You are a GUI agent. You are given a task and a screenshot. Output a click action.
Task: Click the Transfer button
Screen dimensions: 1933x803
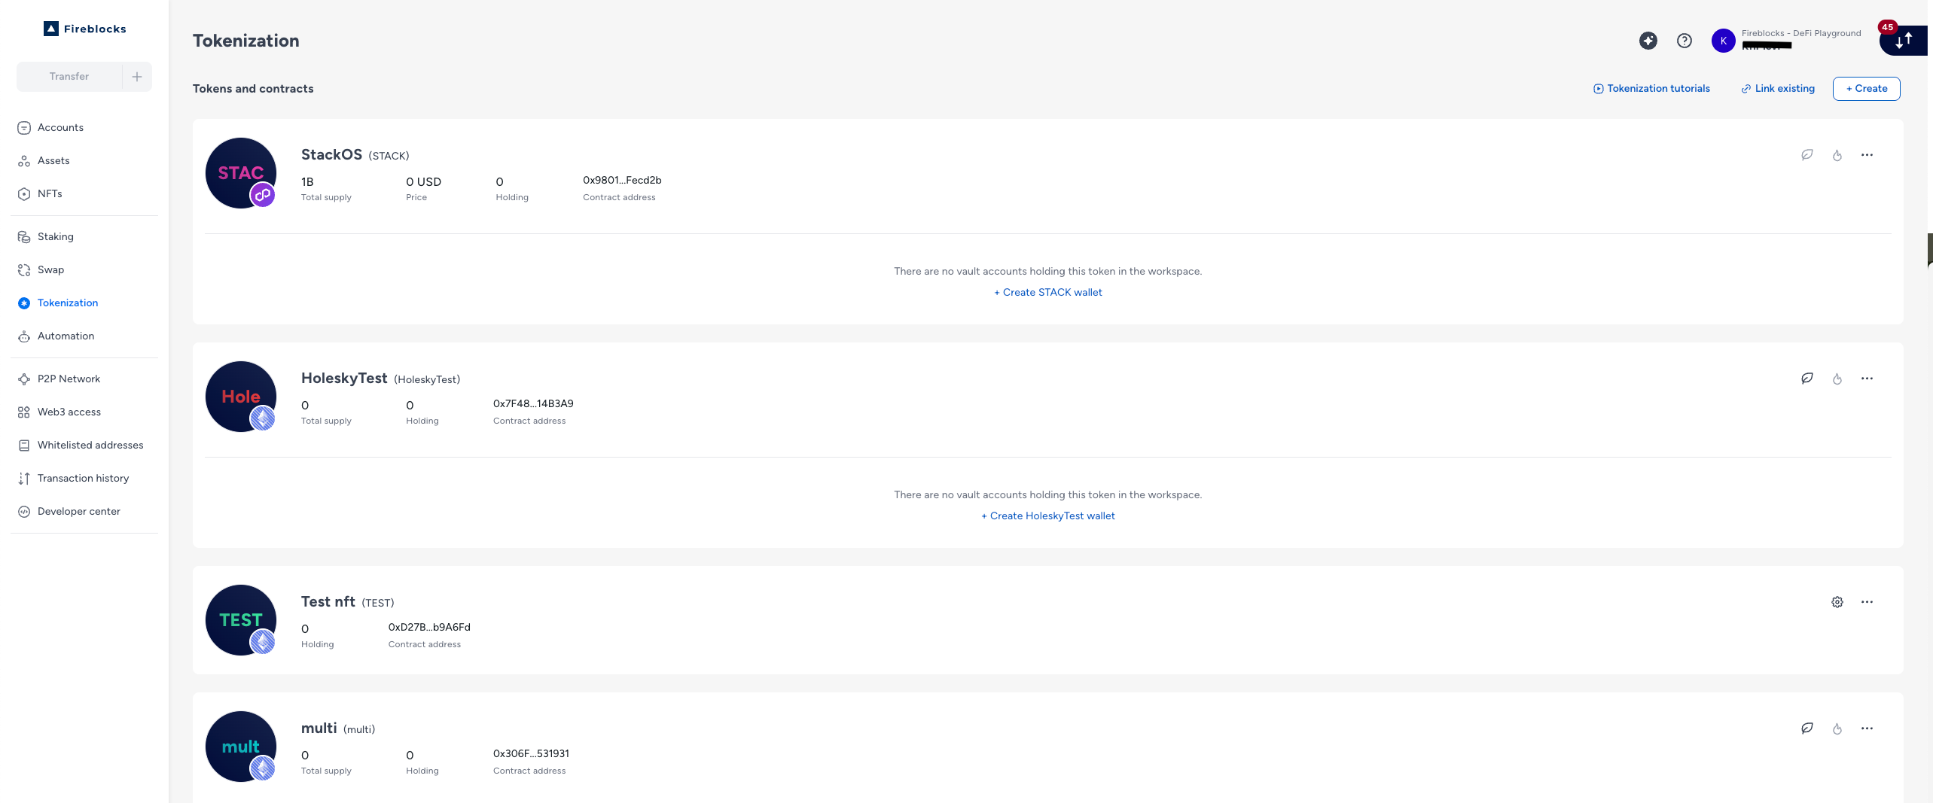pos(69,77)
